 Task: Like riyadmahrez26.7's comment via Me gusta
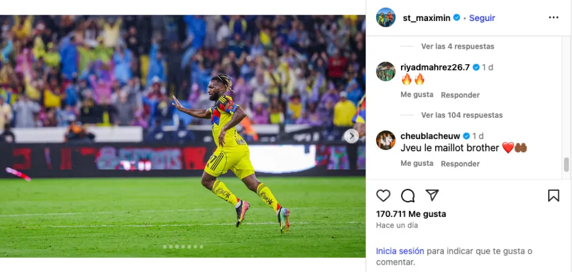[x=417, y=94]
